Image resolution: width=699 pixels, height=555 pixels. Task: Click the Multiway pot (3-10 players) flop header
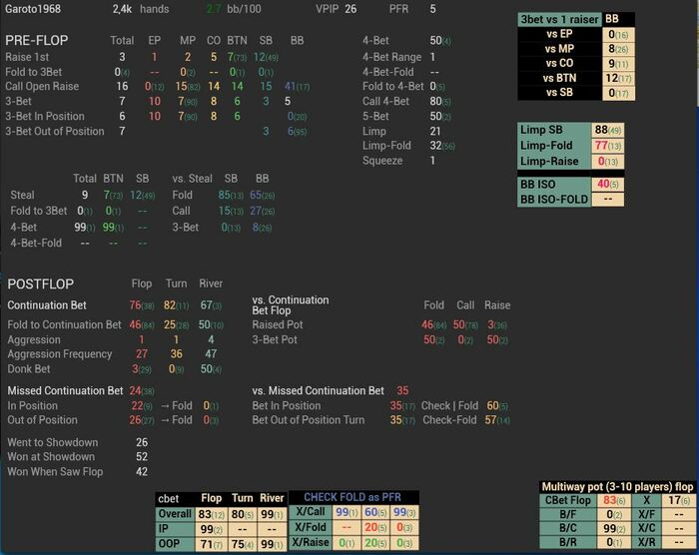pyautogui.click(x=617, y=487)
